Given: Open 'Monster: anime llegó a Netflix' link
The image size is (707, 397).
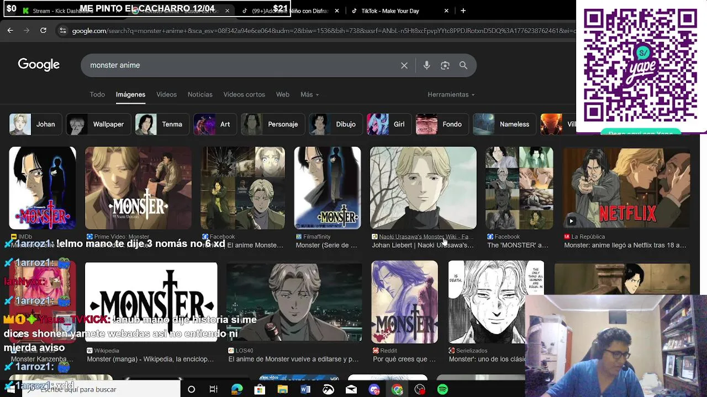Looking at the screenshot, I should (625, 245).
